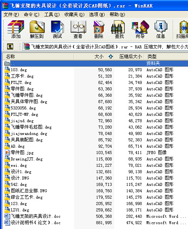Screen dimensions: 188x229
Task: Click the Word icon of 设计说明书（论文）.doc
Action: 7,223
